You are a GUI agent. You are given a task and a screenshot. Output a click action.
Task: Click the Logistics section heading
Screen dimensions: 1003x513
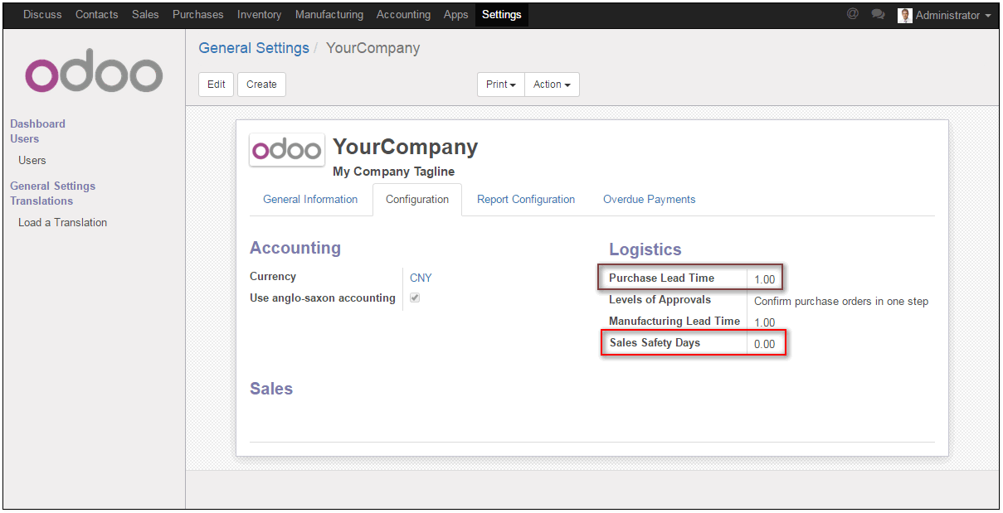(645, 249)
